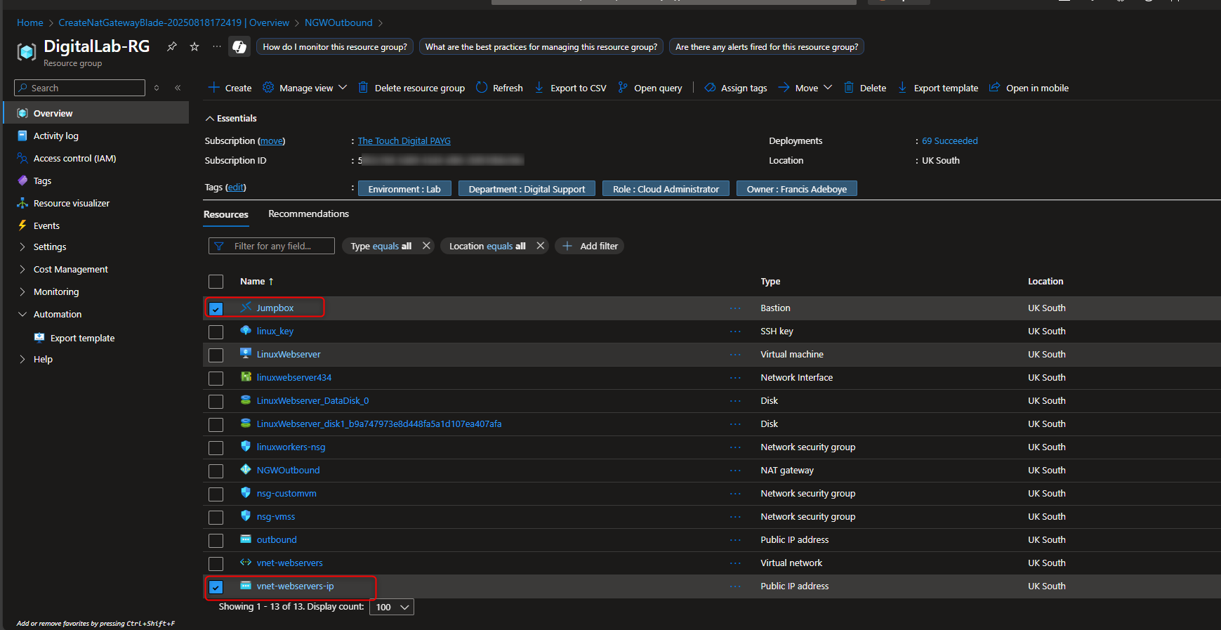This screenshot has height=630, width=1221.
Task: Select the linux_key checkbox
Action: coord(216,332)
